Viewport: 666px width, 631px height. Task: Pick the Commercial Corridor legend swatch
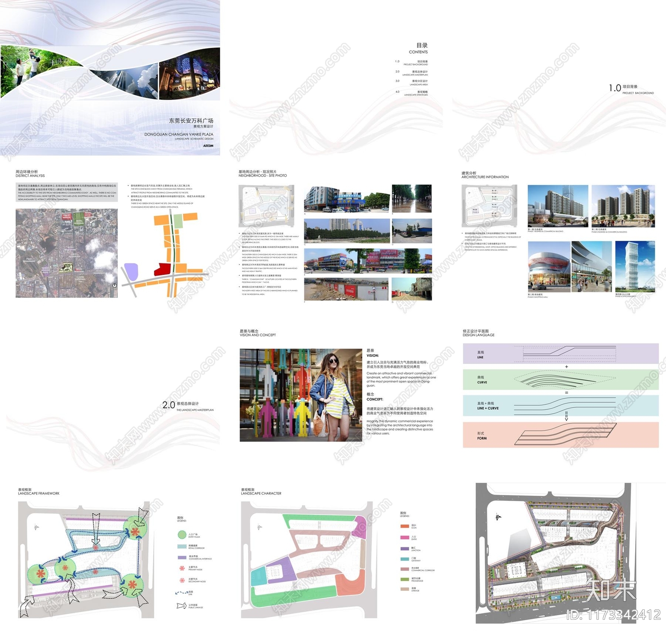click(x=405, y=569)
